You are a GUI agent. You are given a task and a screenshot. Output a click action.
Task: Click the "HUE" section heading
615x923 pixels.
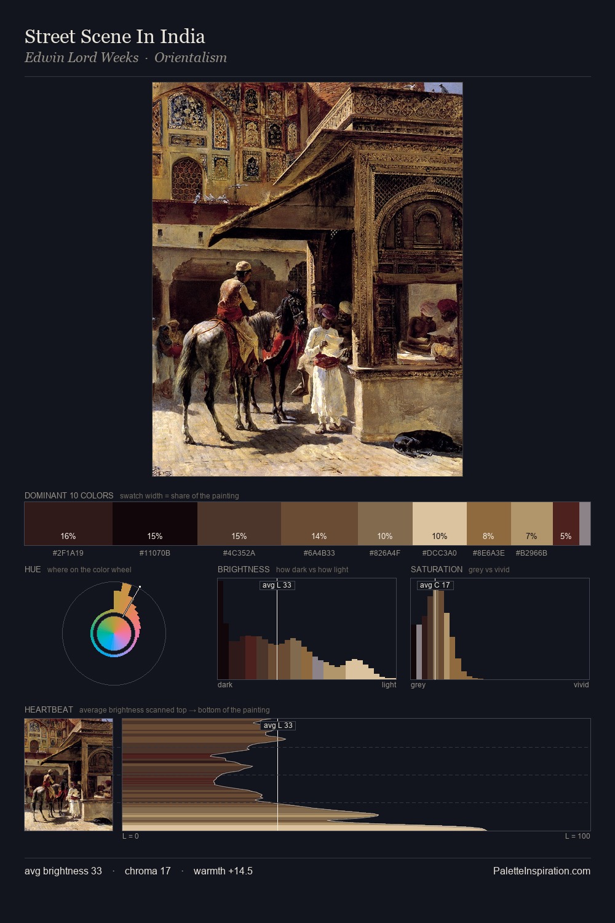click(33, 569)
